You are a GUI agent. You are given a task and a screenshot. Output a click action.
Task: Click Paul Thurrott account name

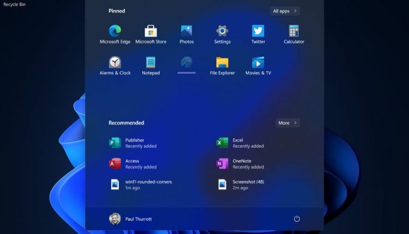point(139,219)
